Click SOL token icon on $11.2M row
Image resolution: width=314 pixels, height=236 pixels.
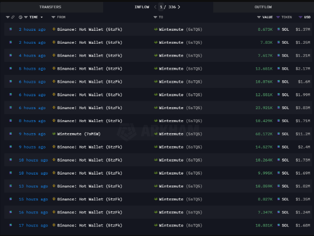click(x=278, y=134)
